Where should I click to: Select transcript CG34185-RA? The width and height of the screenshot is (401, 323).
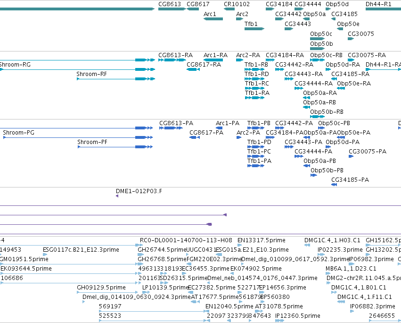point(334,79)
